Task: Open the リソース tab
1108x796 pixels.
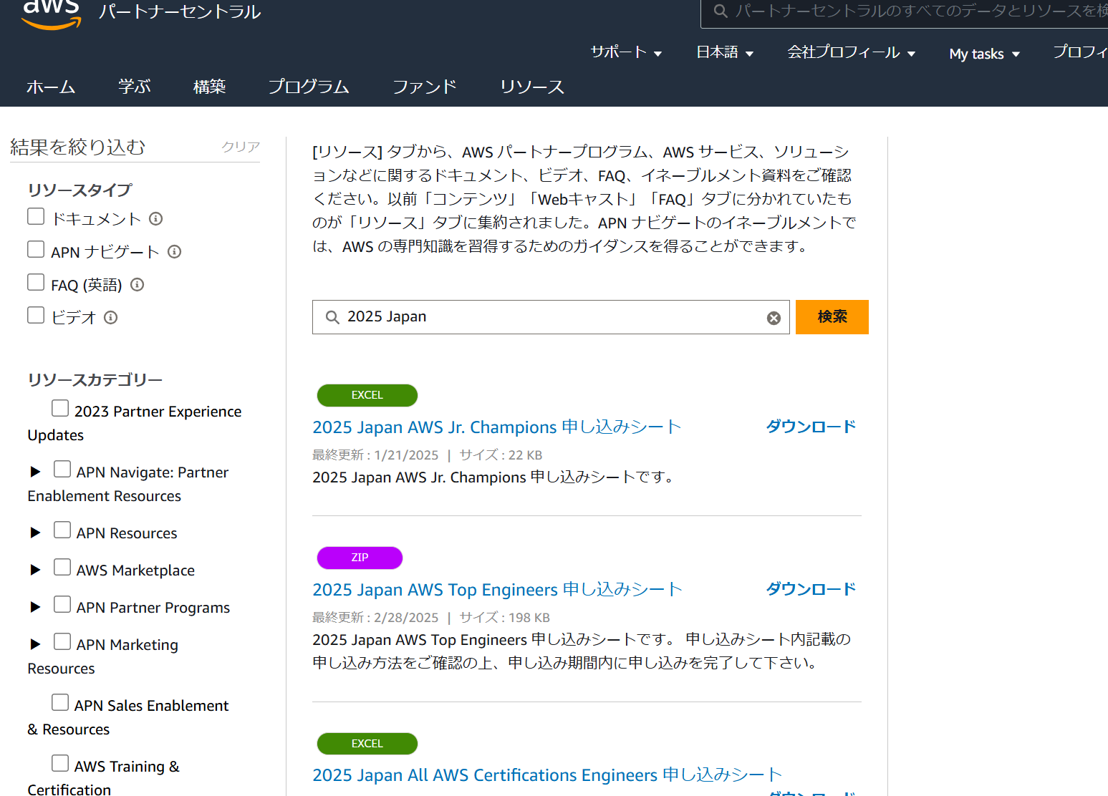Action: coord(532,87)
